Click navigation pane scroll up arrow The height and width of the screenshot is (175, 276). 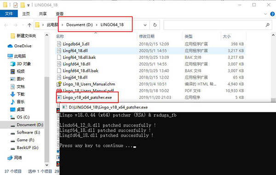(x=47, y=35)
